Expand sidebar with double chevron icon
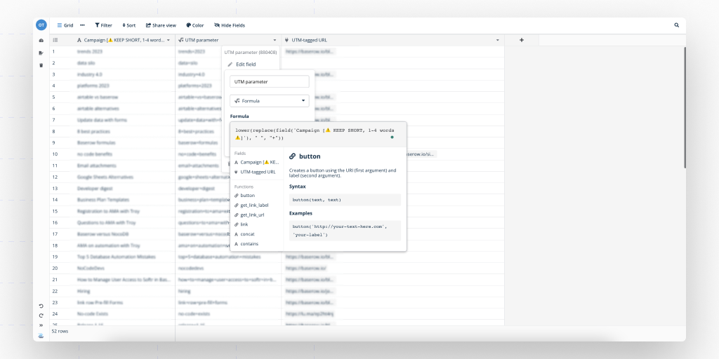Screen dimensions: 719x359 pyautogui.click(x=41, y=325)
